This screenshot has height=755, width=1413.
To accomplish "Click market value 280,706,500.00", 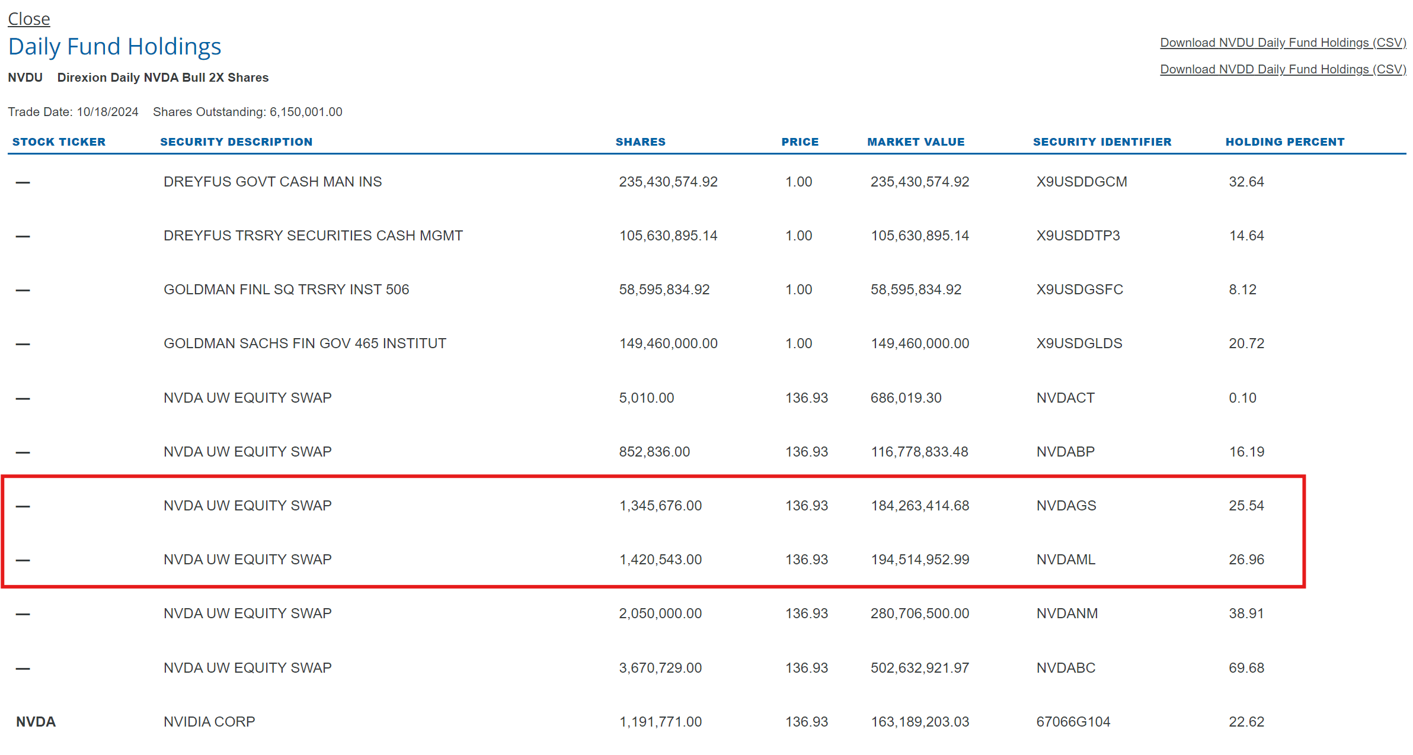I will [919, 613].
